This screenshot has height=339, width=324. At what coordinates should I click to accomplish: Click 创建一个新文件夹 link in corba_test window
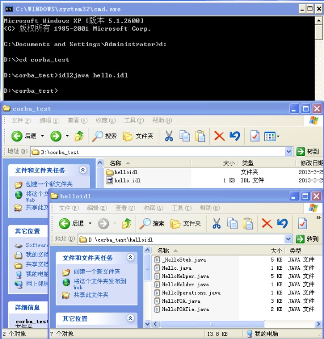click(49, 184)
